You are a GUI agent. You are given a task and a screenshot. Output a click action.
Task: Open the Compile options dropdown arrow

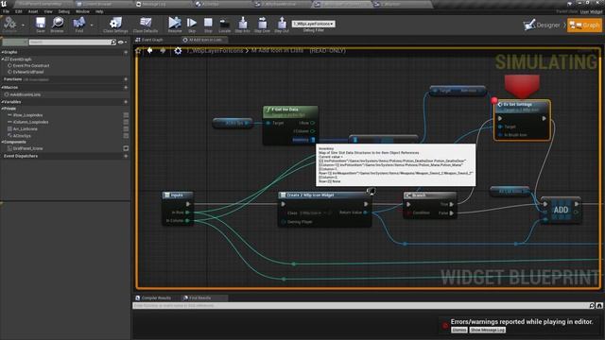click(23, 25)
